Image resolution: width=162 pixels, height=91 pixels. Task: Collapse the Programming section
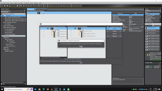[x=2, y=36]
